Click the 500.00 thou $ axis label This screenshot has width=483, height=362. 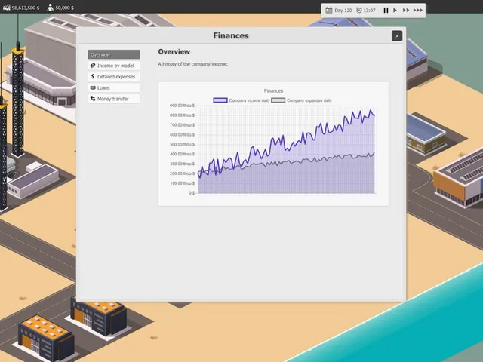click(182, 144)
